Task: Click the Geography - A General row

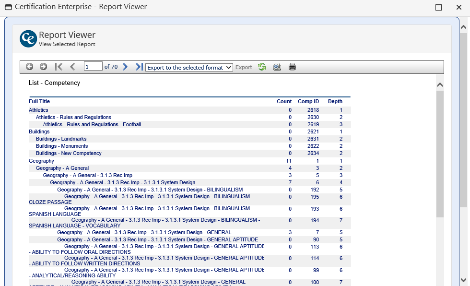Action: coord(62,168)
